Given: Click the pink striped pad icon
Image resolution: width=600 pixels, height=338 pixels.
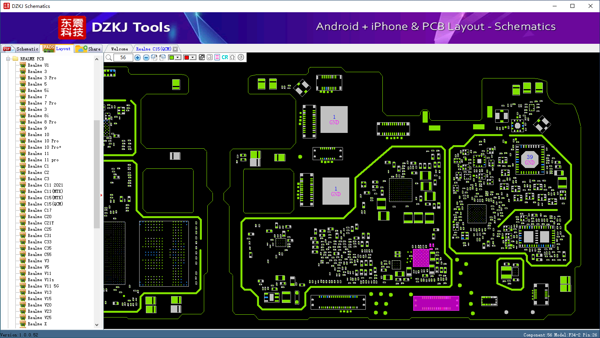Looking at the screenshot, I should pyautogui.click(x=217, y=58).
